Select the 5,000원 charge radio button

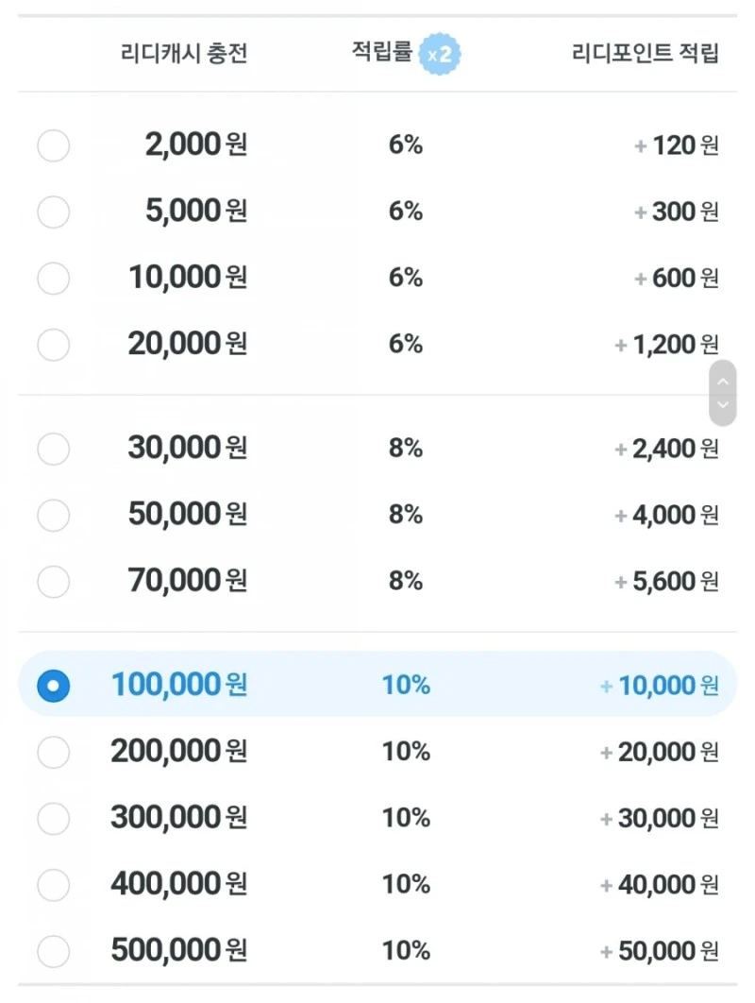[53, 212]
